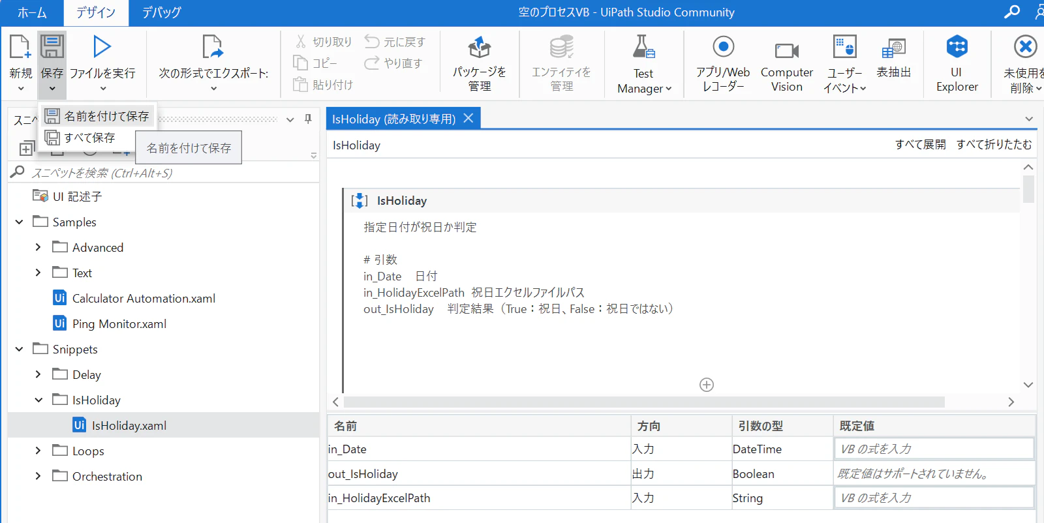Switch to the ホーム tab

32,12
